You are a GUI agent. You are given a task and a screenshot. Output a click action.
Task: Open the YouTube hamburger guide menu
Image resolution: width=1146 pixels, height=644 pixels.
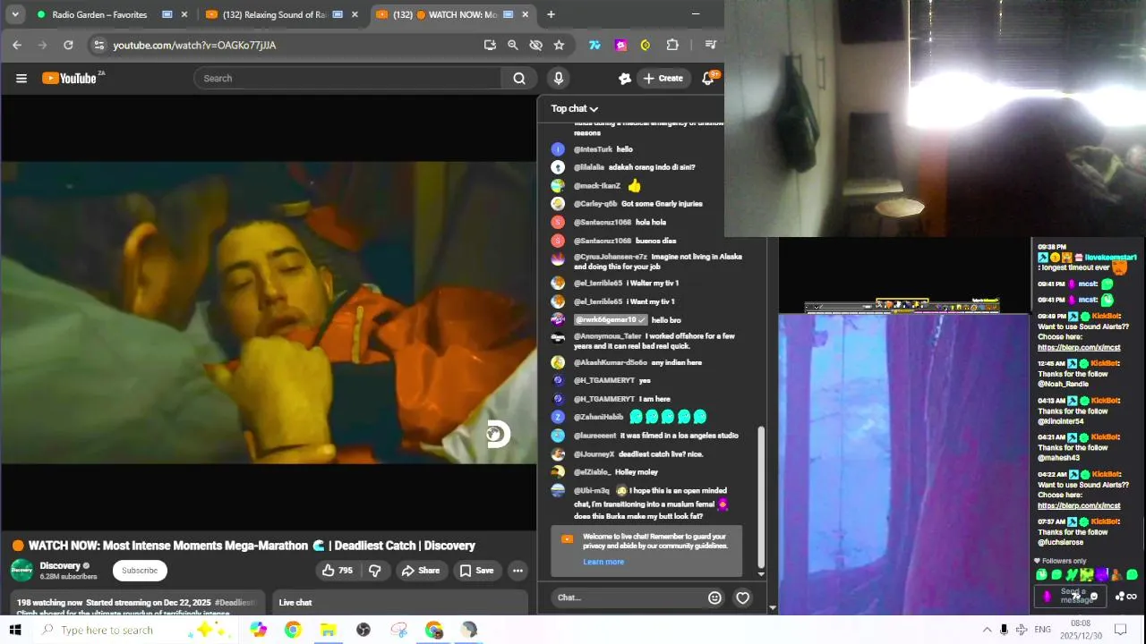coord(21,79)
